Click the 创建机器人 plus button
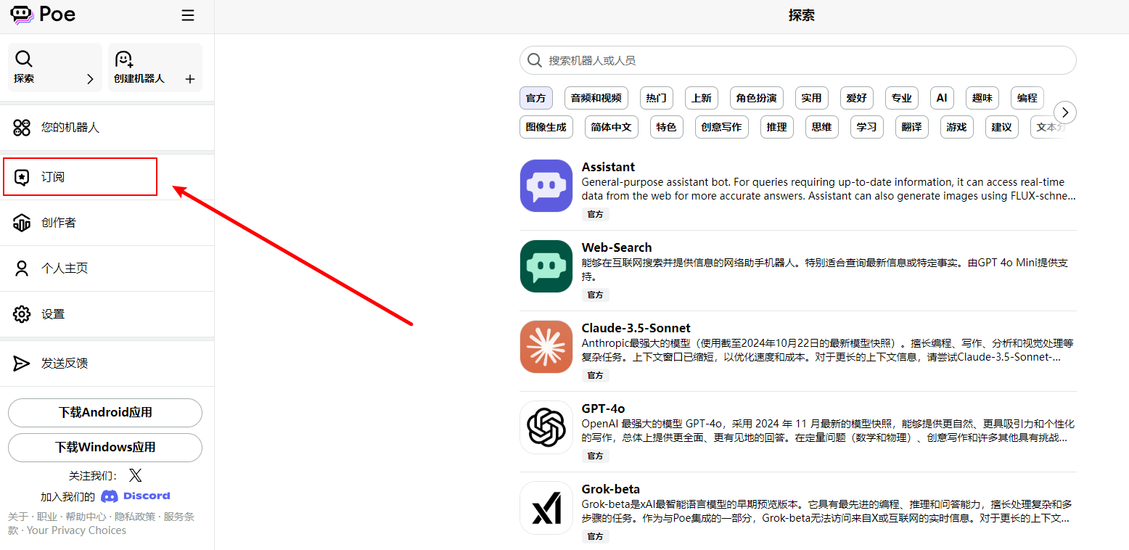 click(190, 79)
